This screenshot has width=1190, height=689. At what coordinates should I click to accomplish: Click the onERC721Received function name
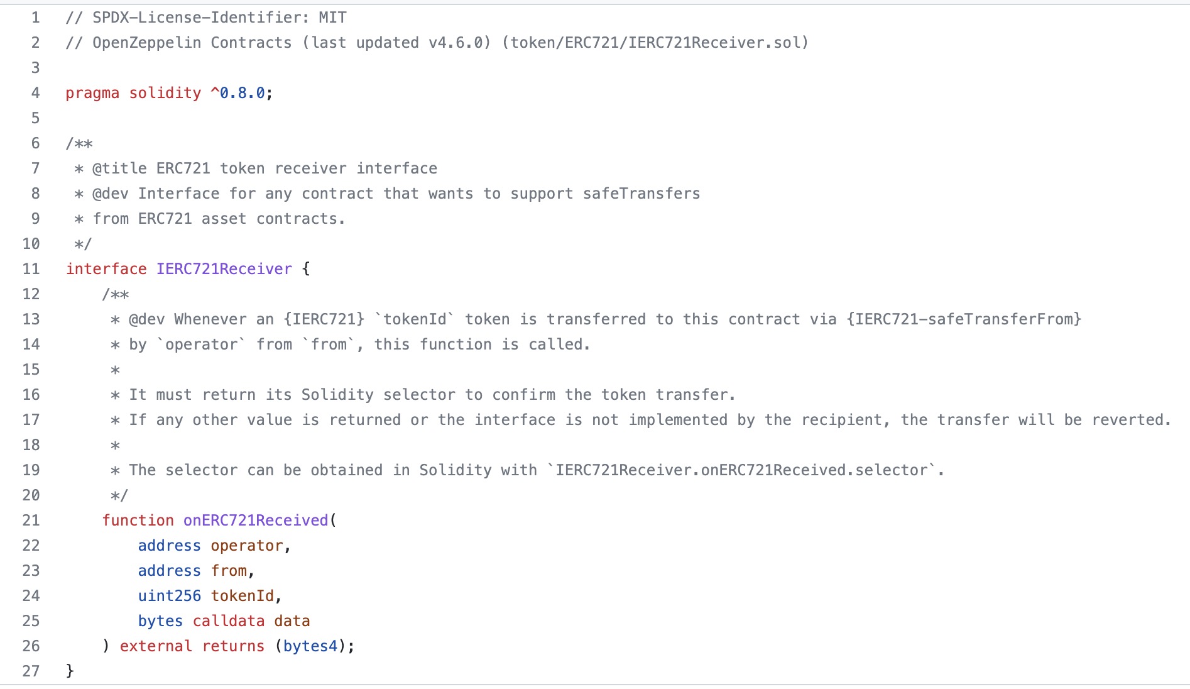[x=256, y=521]
